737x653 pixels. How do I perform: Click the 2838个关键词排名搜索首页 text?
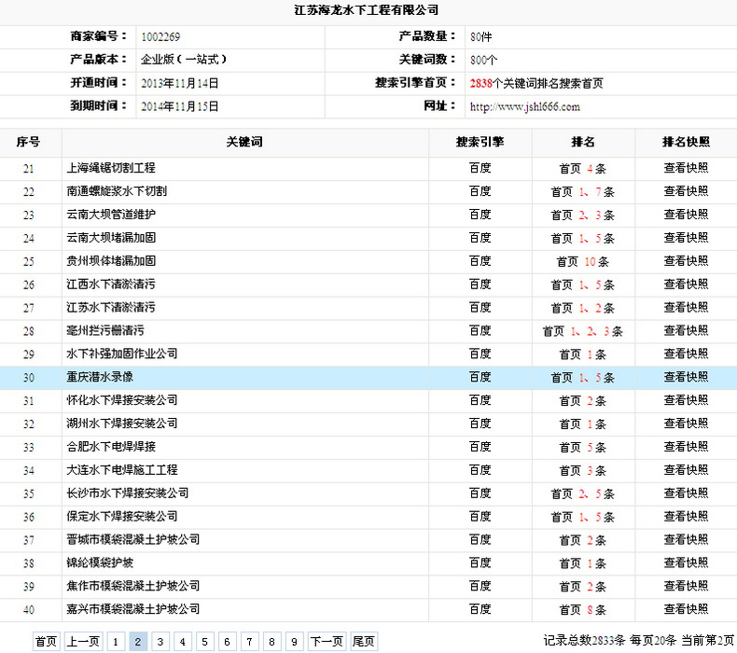point(536,84)
